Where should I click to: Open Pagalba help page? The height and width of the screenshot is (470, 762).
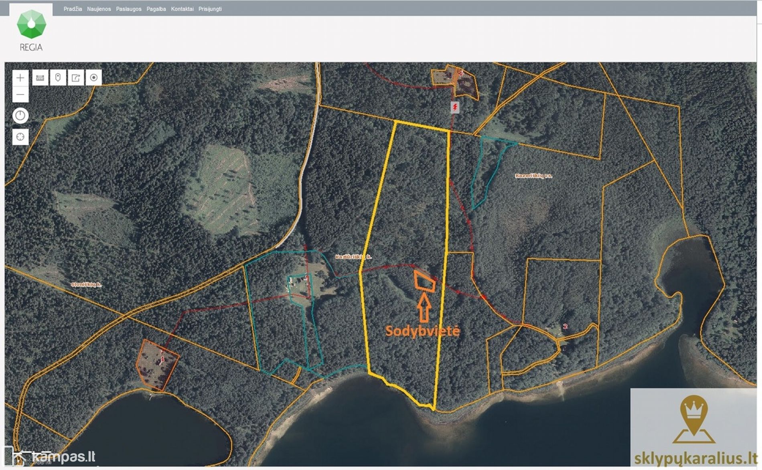click(156, 9)
